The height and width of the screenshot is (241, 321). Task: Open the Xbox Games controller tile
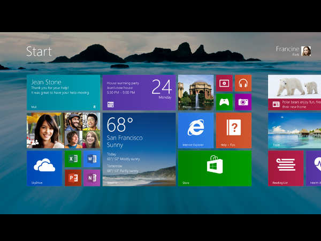click(x=224, y=102)
